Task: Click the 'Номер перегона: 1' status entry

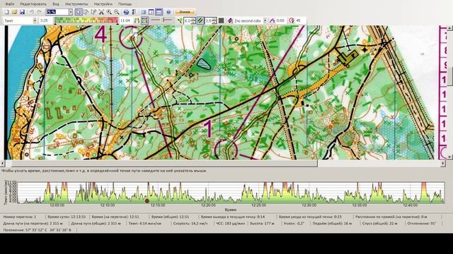Action: coord(20,217)
